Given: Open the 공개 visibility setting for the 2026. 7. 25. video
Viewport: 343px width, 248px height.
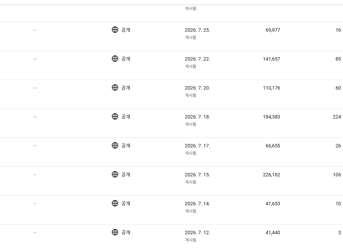Looking at the screenshot, I should (126, 30).
